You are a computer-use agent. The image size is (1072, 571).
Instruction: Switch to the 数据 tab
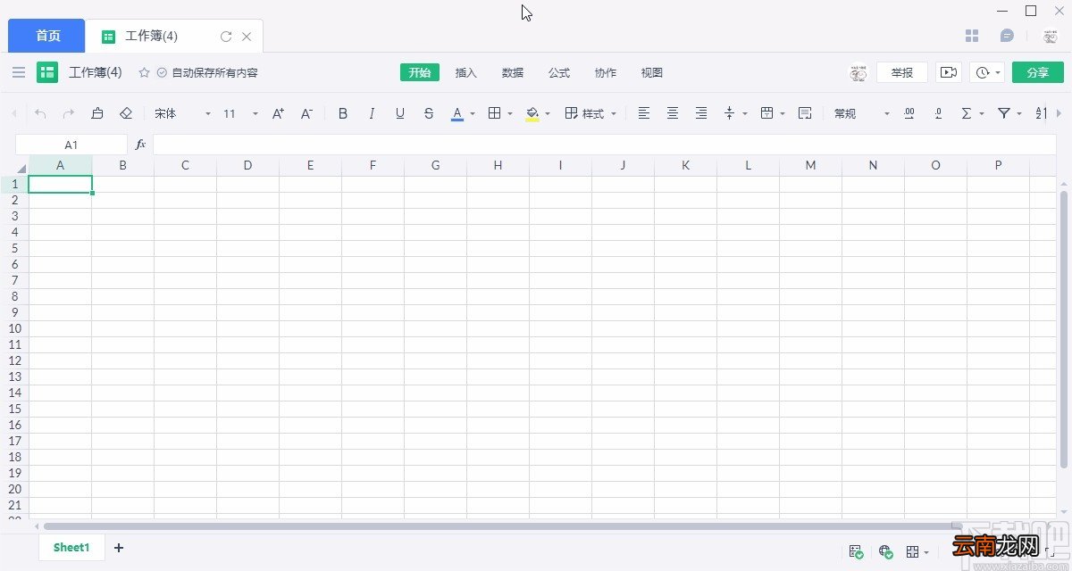coord(513,72)
